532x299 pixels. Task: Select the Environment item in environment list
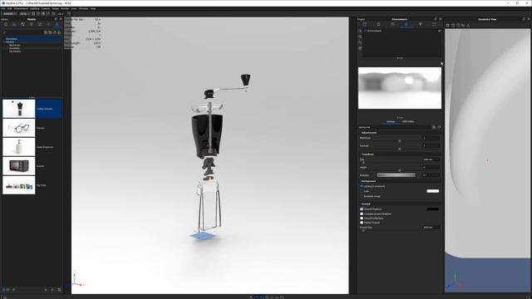[402, 31]
